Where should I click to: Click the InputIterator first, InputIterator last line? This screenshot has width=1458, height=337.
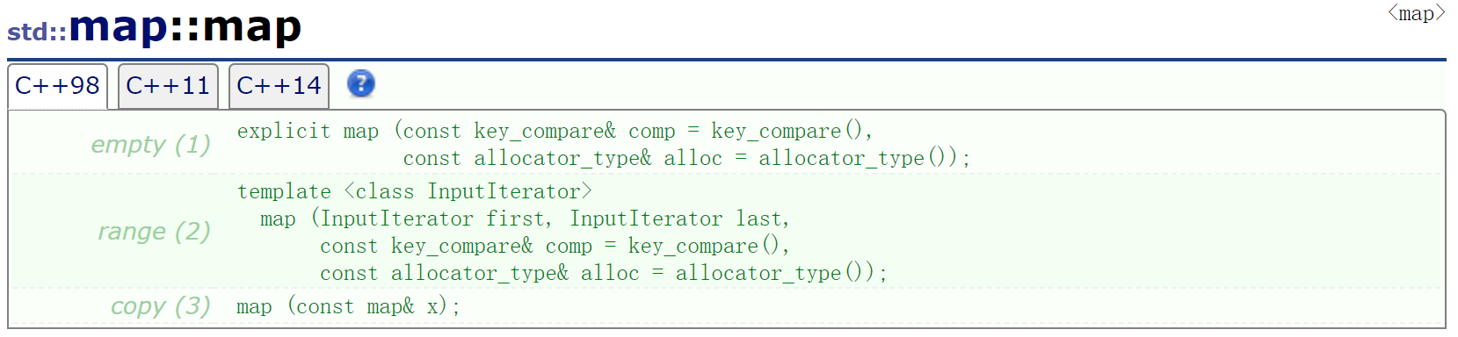525,219
